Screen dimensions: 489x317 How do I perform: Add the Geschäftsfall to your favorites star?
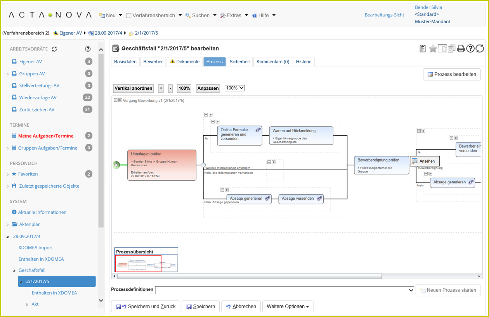(x=432, y=49)
